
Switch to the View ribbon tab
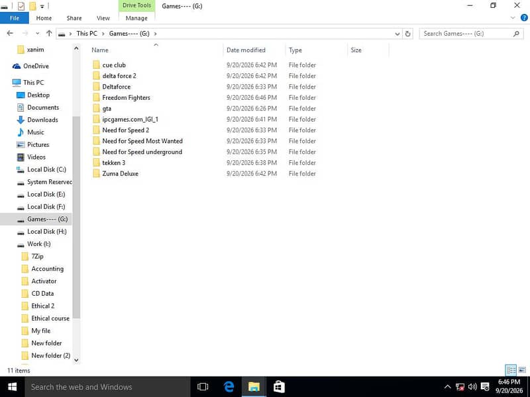[x=103, y=18]
